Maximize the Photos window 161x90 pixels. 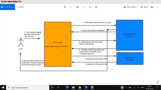click(x=152, y=2)
